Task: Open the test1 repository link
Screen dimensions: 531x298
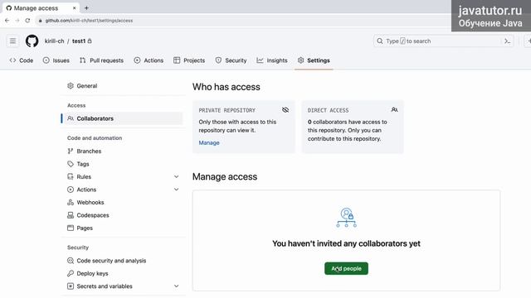Action: coord(79,41)
